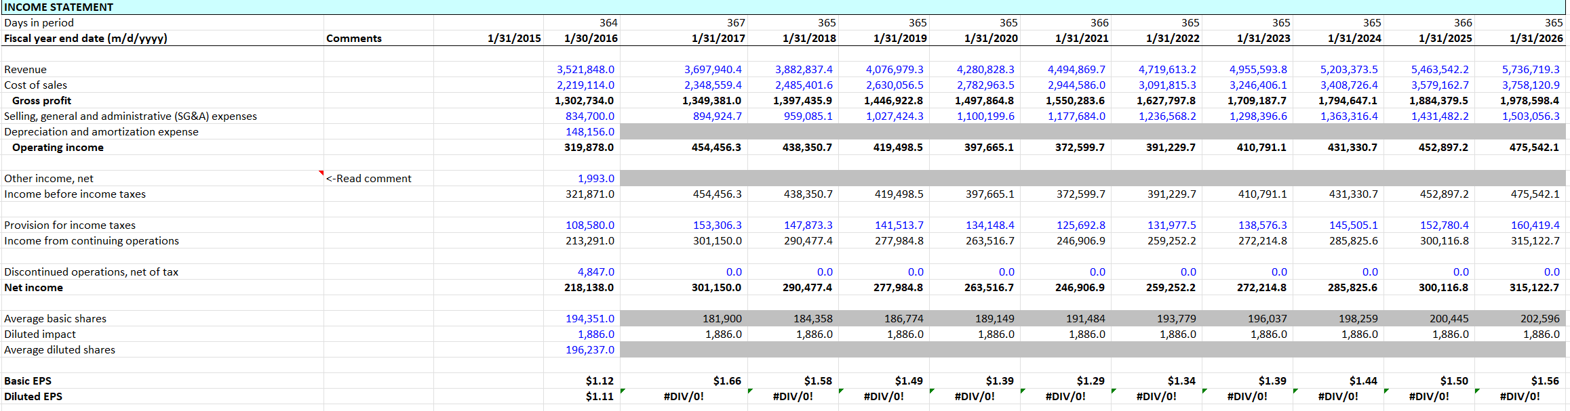Click the #DIV/0! cell under 1/31/2017
The width and height of the screenshot is (1570, 411).
684,396
